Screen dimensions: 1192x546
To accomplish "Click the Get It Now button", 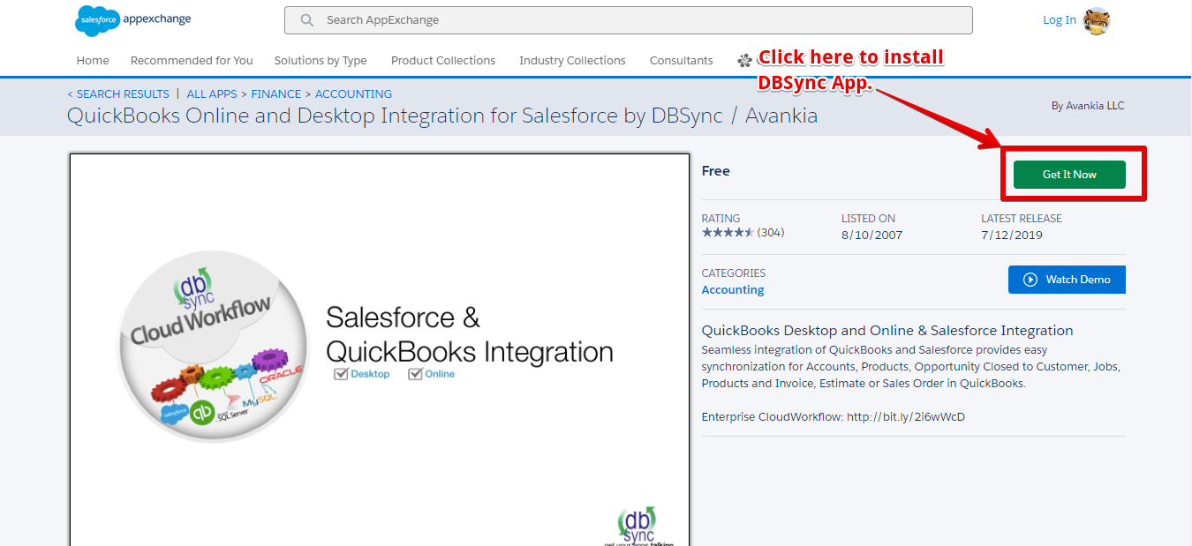I will coord(1069,175).
